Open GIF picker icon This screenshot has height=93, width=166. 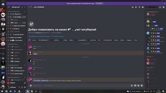[135, 86]
